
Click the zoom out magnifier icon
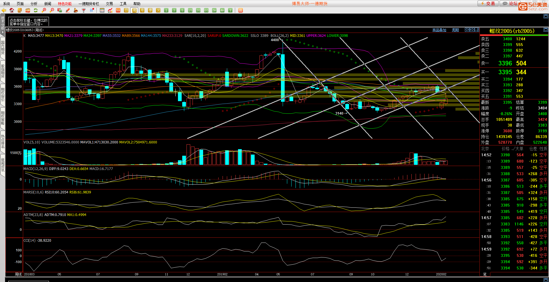52,10
